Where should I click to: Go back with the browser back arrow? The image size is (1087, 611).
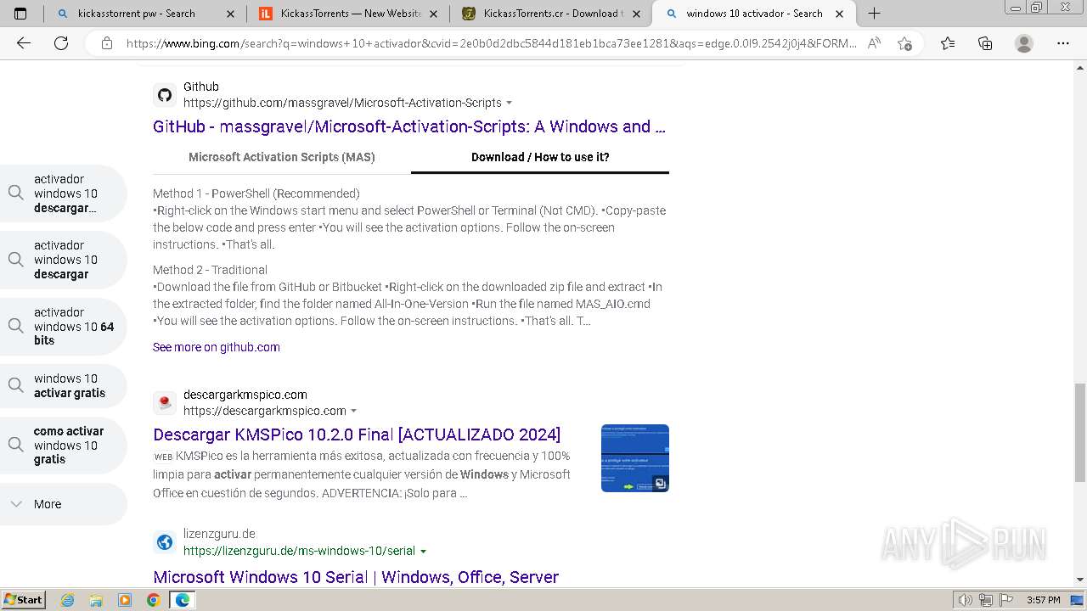point(24,43)
